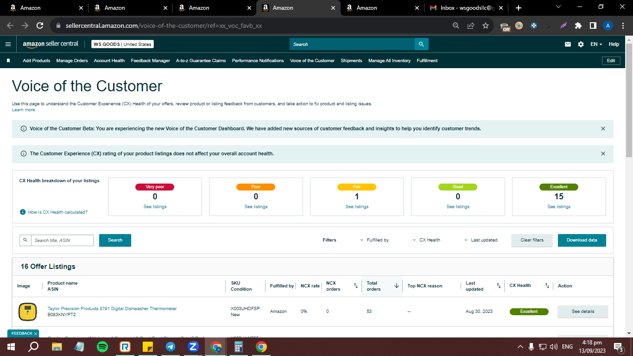Click the zoom magnifier in the address bar
Screen dimensions: 633x356
[x=456, y=26]
